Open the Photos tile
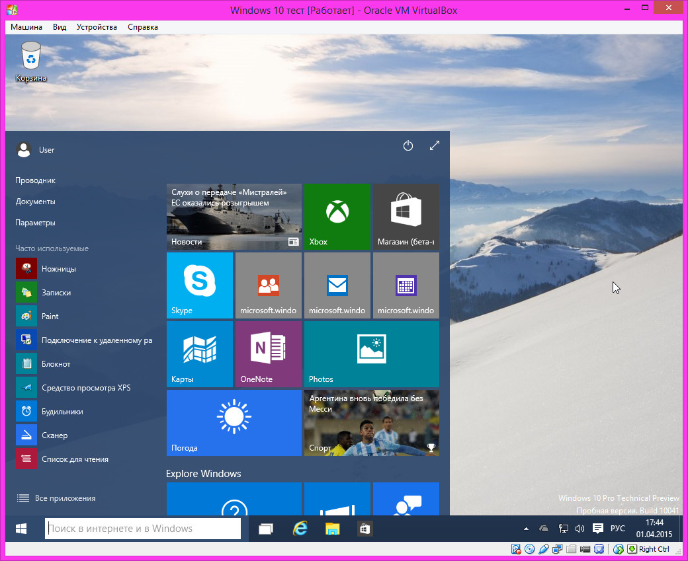The image size is (688, 561). point(372,354)
